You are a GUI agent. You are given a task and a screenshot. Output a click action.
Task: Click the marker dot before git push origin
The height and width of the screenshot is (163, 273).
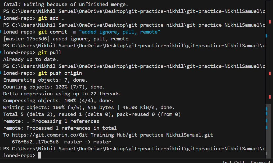click(1, 73)
